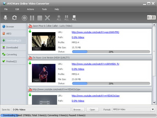The width and height of the screenshot is (157, 118).
Task: Open the I'm Yours YouTube URL link
Action: coord(95,64)
